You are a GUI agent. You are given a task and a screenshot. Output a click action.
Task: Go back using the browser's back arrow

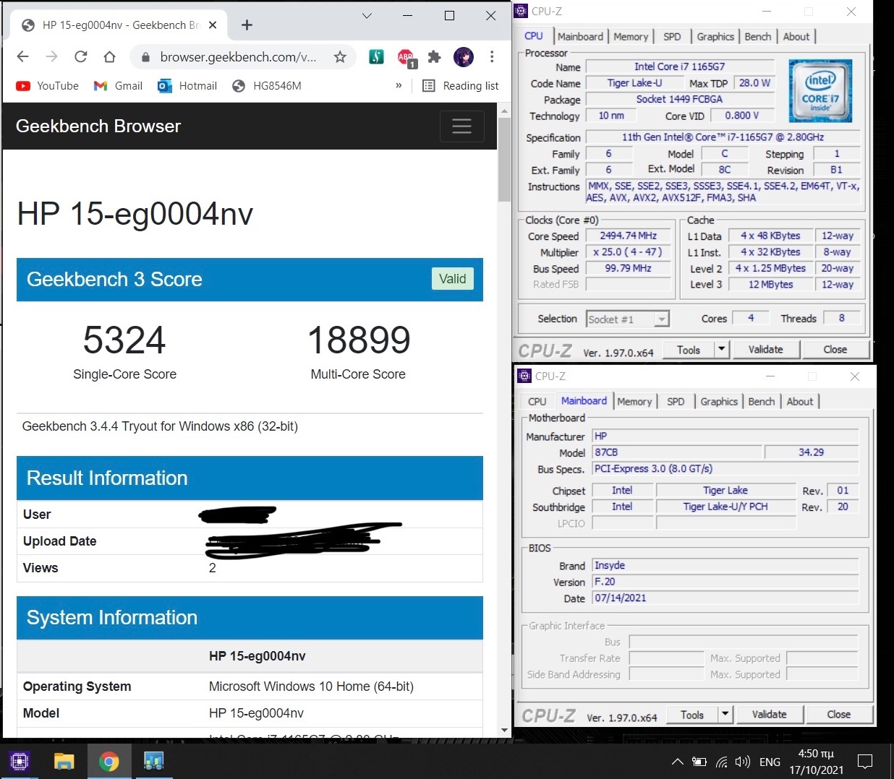pyautogui.click(x=22, y=56)
